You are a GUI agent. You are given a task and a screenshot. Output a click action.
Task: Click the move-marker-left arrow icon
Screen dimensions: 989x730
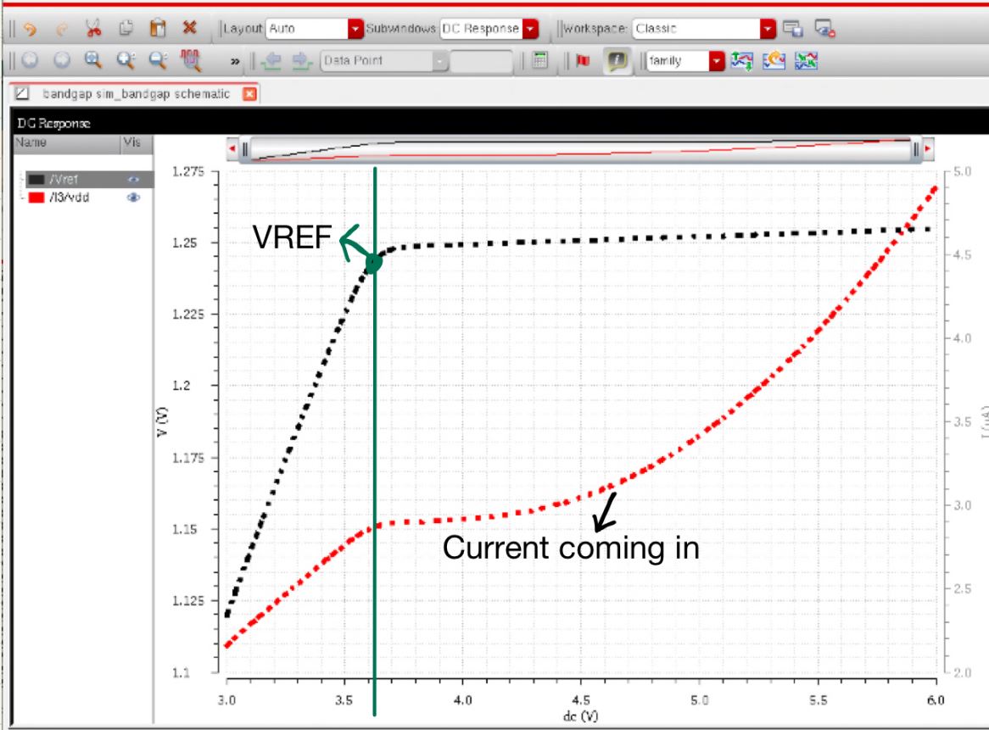pos(271,61)
